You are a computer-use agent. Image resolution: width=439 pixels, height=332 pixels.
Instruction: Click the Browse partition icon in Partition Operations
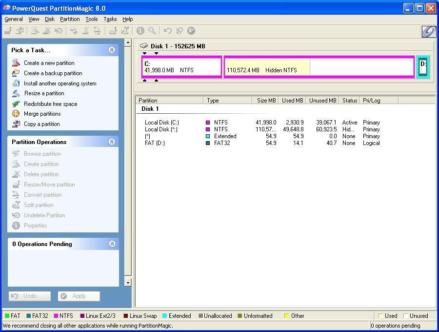pos(16,153)
